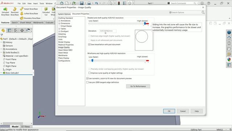232x131 pixels.
Task: Select the Extruded Boss/Base tool
Action: (x=5, y=12)
